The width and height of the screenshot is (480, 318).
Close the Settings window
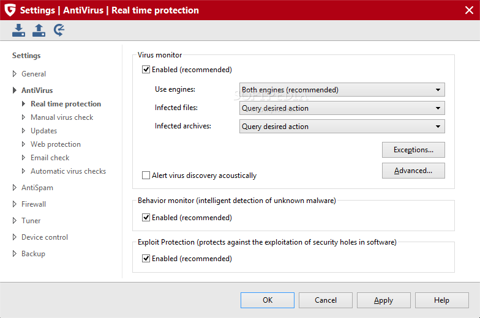tap(469, 10)
